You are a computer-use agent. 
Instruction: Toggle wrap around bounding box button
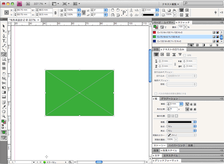click(162, 54)
